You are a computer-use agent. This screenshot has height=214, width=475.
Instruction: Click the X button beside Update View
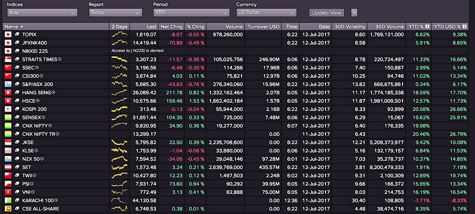[354, 13]
